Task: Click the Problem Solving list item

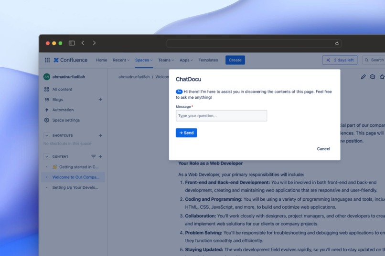Action: 282,236
